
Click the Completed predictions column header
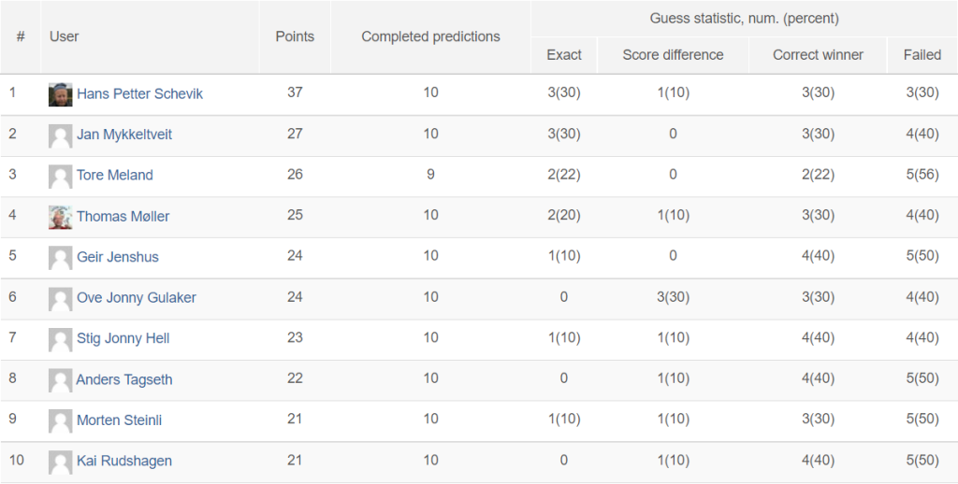pos(430,36)
